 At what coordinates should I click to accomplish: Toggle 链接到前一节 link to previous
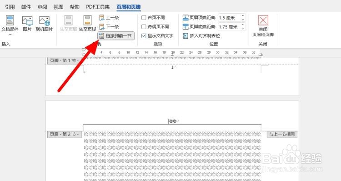tap(116, 36)
